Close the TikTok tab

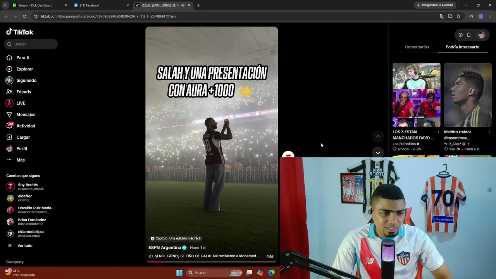pyautogui.click(x=189, y=5)
